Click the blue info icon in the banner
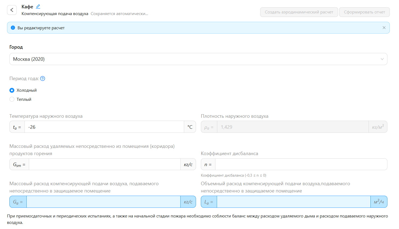This screenshot has height=229, width=399. pyautogui.click(x=13, y=28)
